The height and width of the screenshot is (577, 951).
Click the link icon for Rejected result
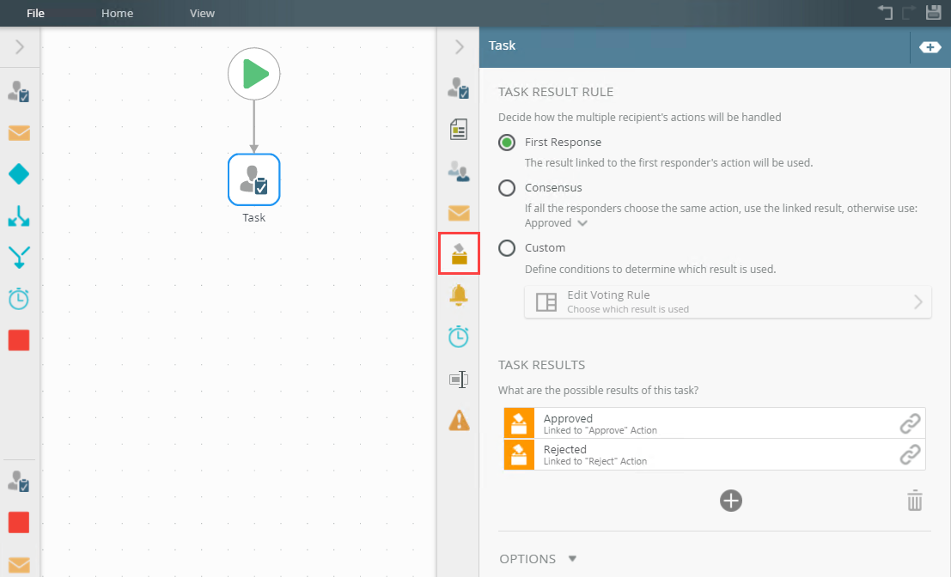click(x=910, y=454)
